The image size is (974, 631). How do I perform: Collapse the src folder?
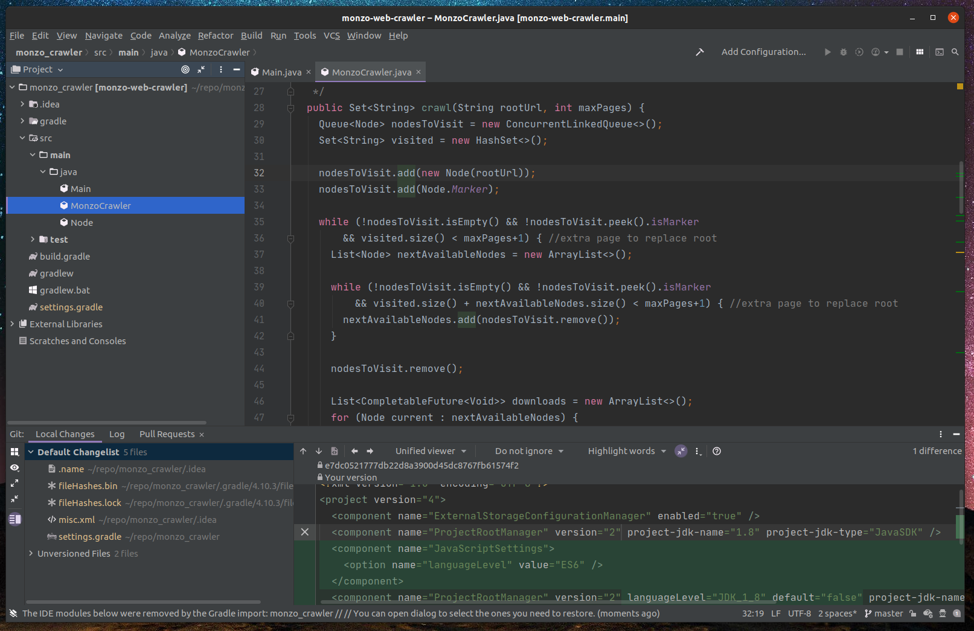(x=22, y=138)
